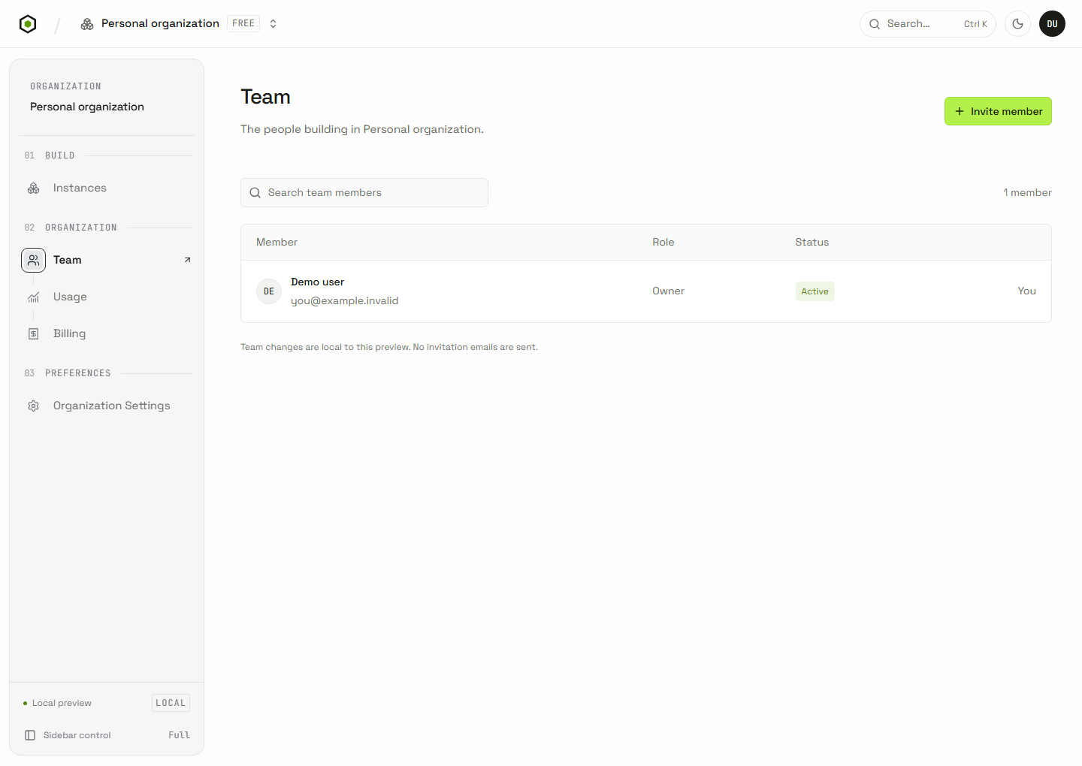Open the Usage page

tap(107, 297)
